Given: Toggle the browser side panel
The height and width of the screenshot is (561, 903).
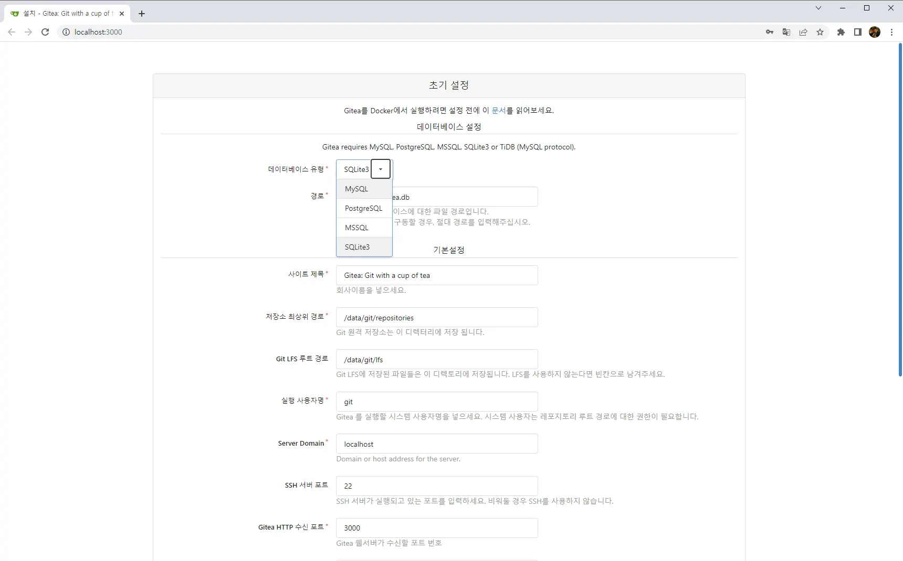Looking at the screenshot, I should (858, 32).
